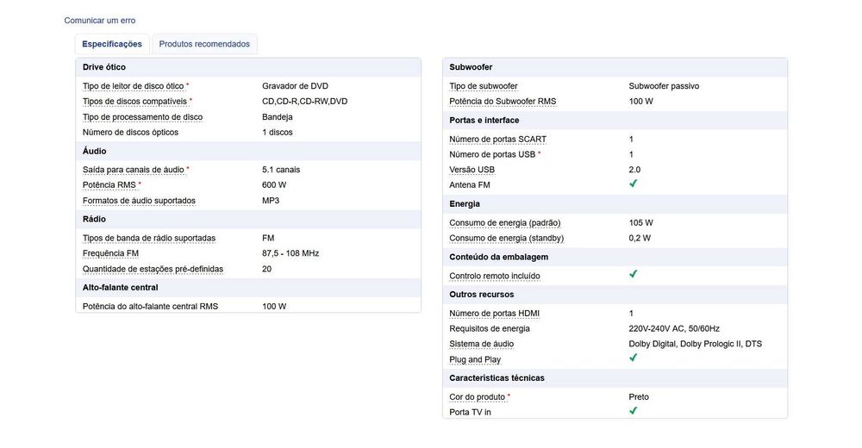The image size is (862, 448).
Task: Click the Potência RMS label
Action: [109, 185]
